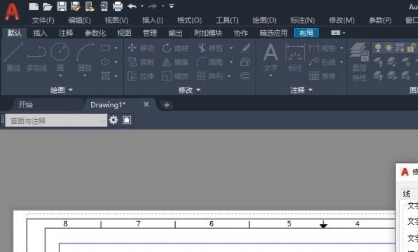Screen dimensions: 418x252
Task: Click the Open from Web & Mobile icon
Action: tap(90, 6)
